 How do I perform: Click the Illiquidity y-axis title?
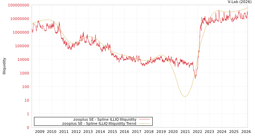pyautogui.click(x=4, y=66)
